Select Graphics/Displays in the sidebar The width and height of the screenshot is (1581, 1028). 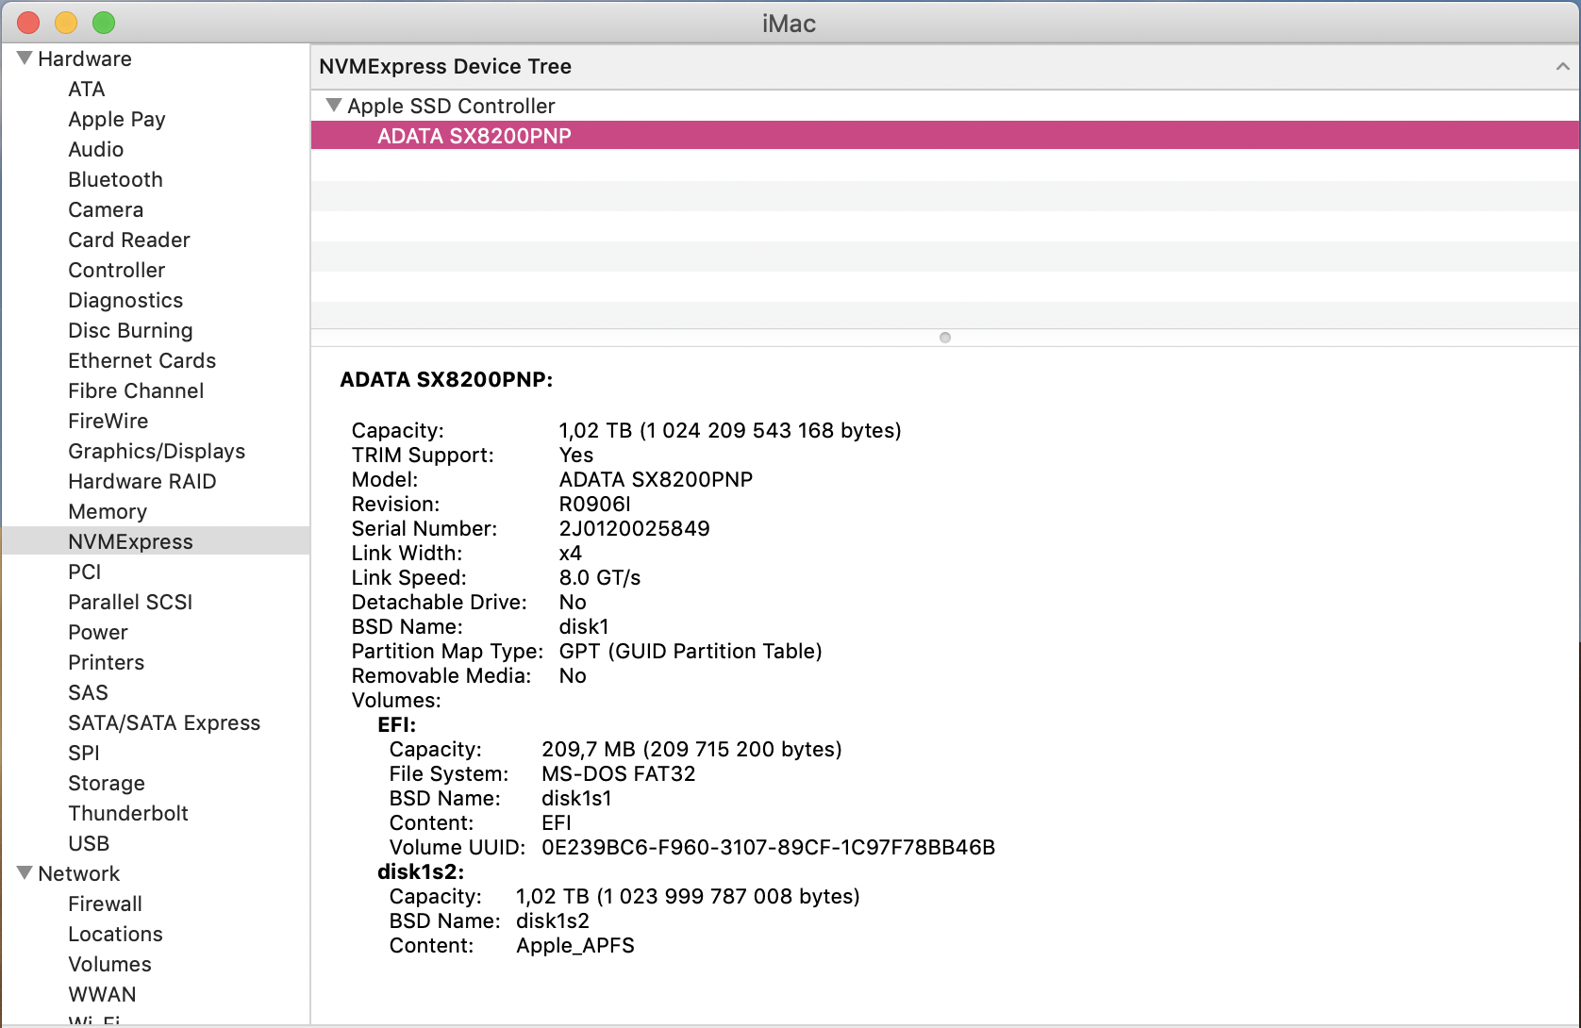point(157,451)
